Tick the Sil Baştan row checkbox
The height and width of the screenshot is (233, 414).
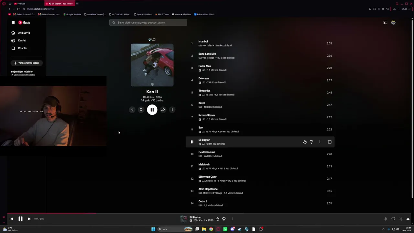pos(330,142)
